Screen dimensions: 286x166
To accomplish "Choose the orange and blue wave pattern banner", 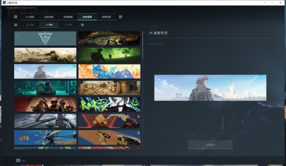I will pyautogui.click(x=109, y=71).
